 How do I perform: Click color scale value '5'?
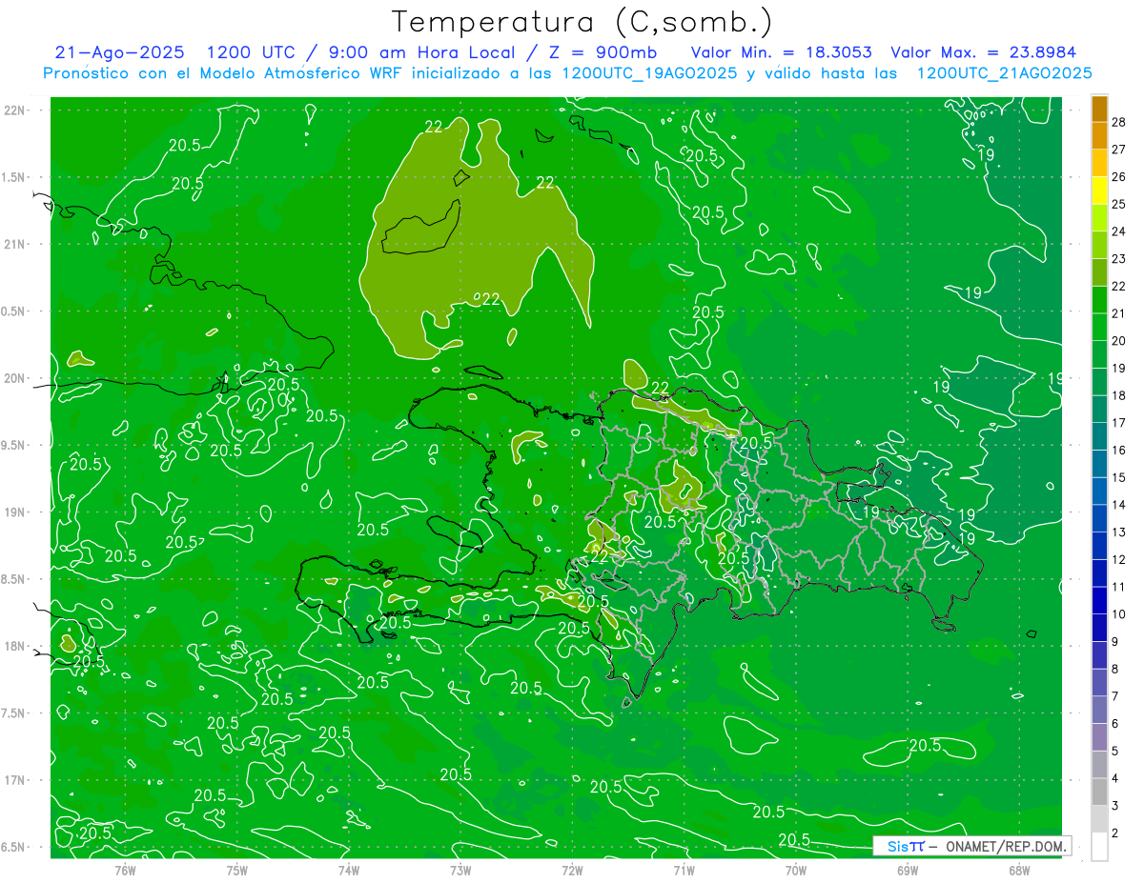pos(1115,751)
